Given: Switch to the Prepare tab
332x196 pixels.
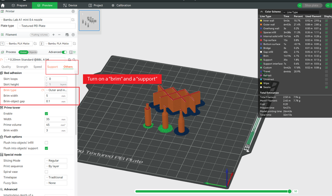Looking at the screenshot, I should [19, 5].
